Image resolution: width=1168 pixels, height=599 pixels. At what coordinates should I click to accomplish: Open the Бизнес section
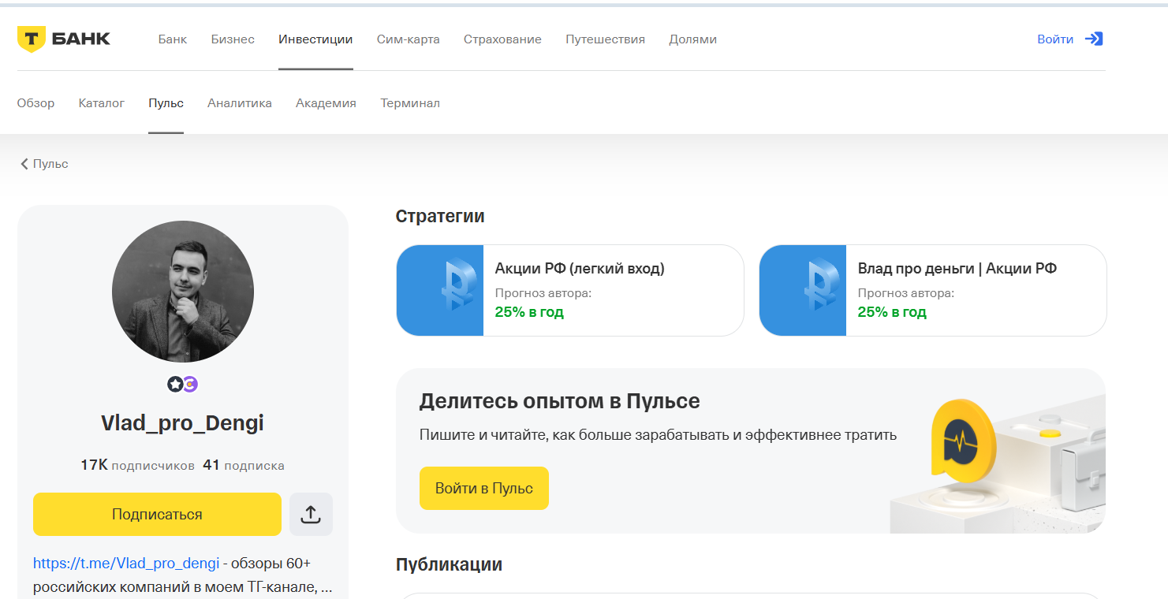click(x=233, y=39)
